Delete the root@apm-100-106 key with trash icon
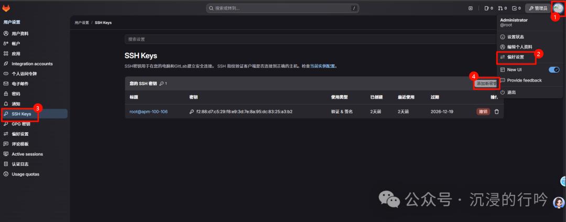This screenshot has width=566, height=222. (x=496, y=112)
